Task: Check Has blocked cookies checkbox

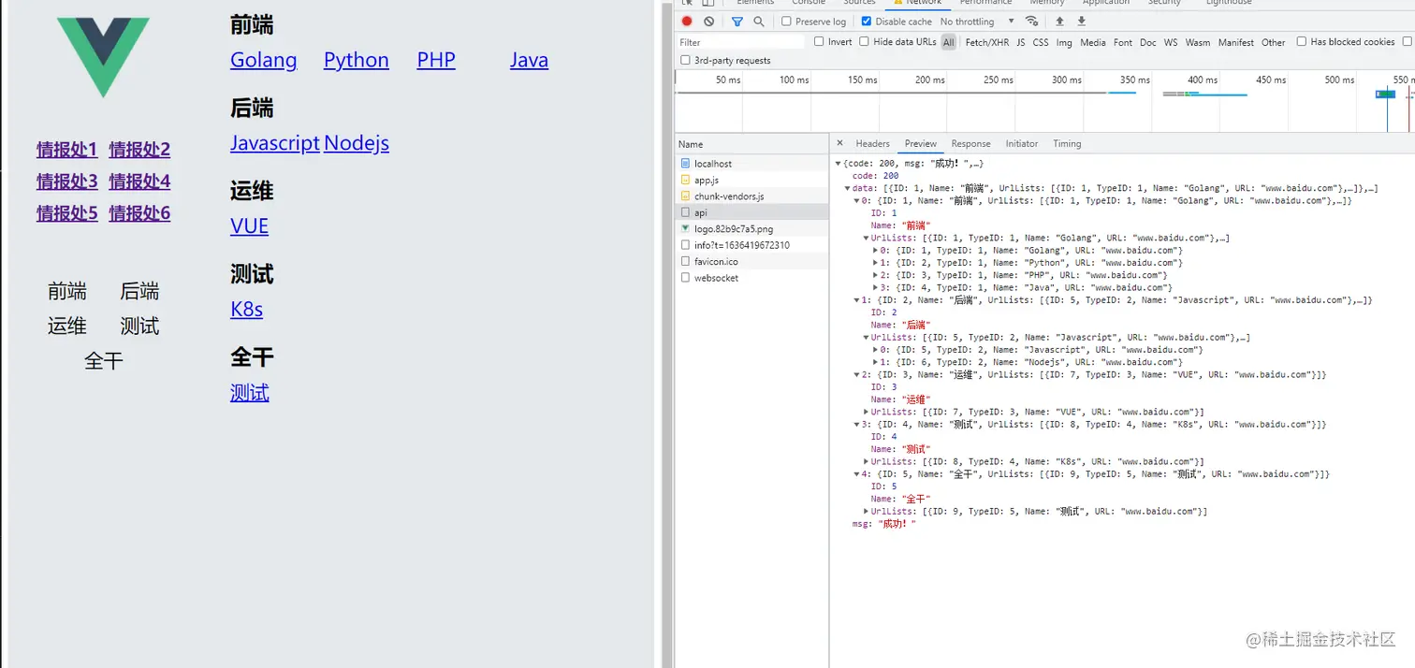Action: pos(1301,41)
